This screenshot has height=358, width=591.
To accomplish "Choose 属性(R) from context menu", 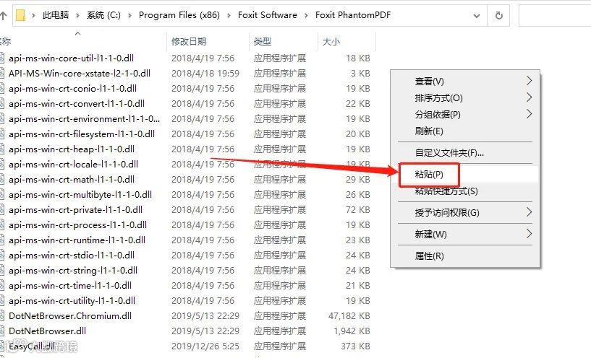I will (465, 256).
